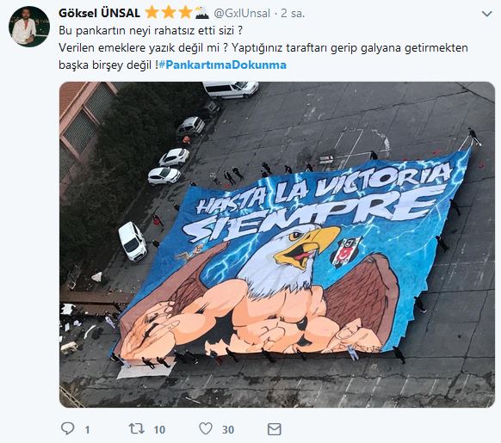The height and width of the screenshot is (443, 501).
Task: Retweet this post using the retweet icon
Action: click(x=136, y=428)
